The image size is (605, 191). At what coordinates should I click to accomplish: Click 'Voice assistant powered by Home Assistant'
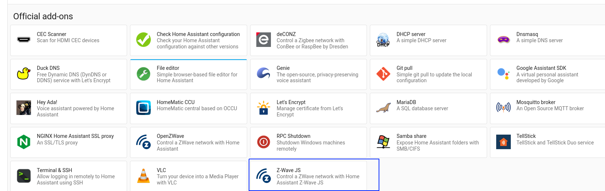tap(76, 111)
